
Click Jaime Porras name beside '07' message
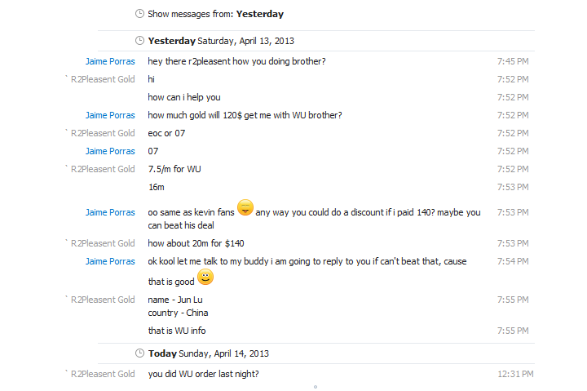(x=110, y=151)
